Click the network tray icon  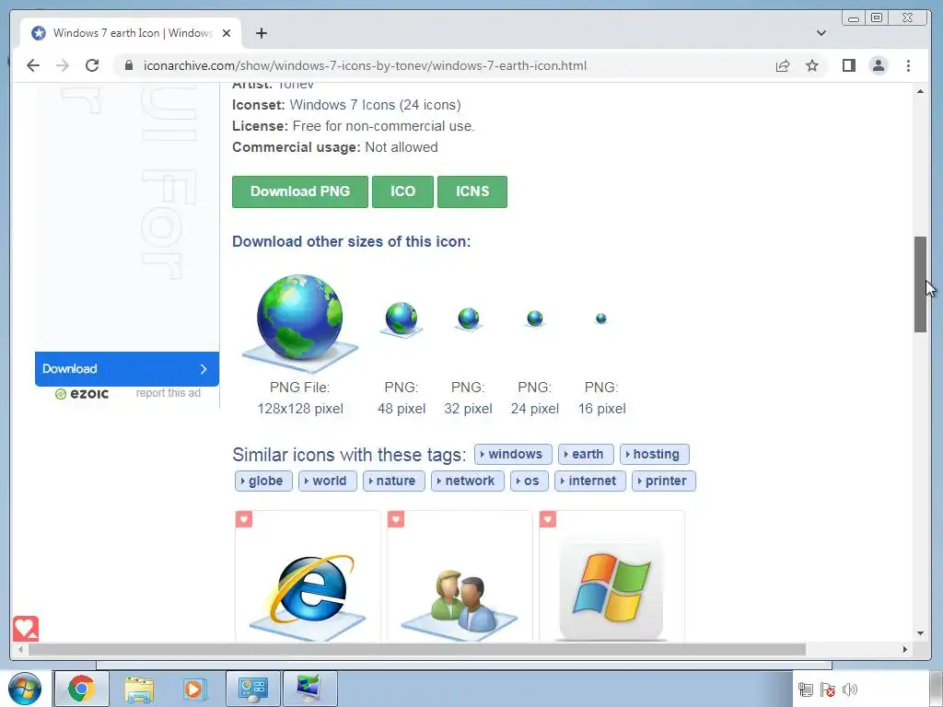pos(806,690)
